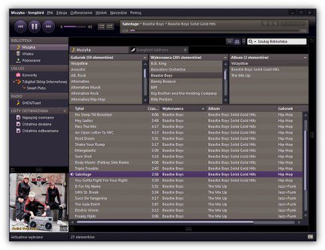Image resolution: width=325 pixels, height=250 pixels.
Task: Open the Widok menu
Action: (x=101, y=13)
